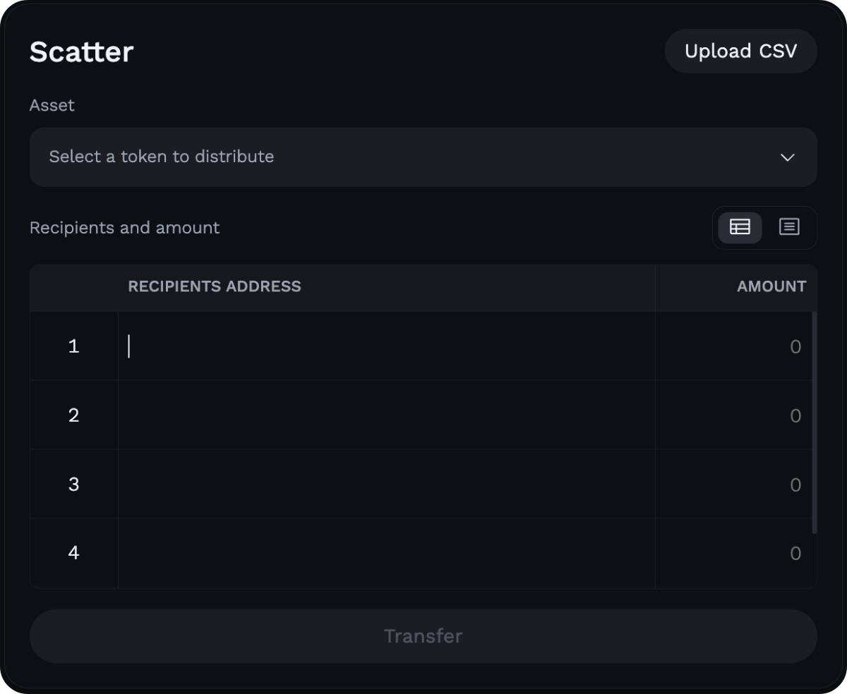Image resolution: width=847 pixels, height=694 pixels.
Task: Click the address input in row 1
Action: pos(387,346)
